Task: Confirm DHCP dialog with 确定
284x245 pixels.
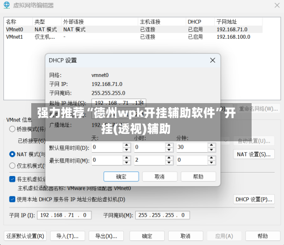Action: pos(121,177)
